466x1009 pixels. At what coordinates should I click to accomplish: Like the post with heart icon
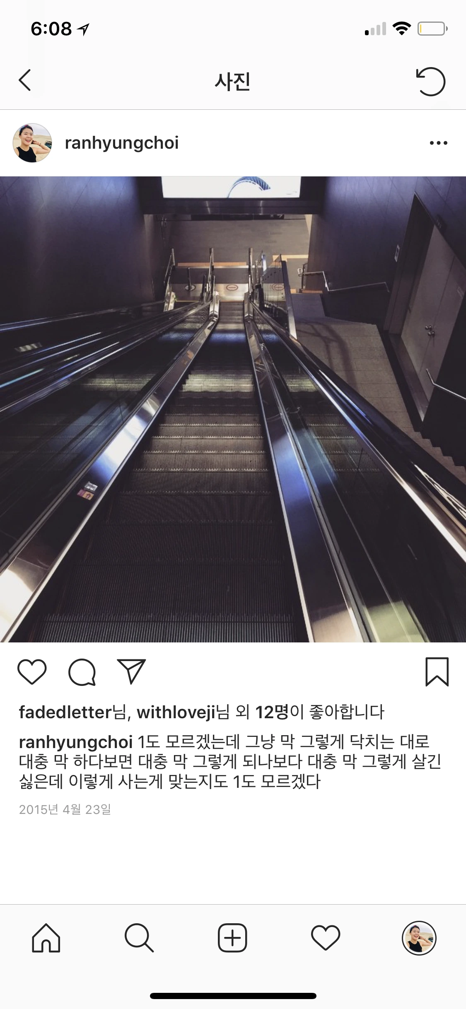(x=32, y=671)
